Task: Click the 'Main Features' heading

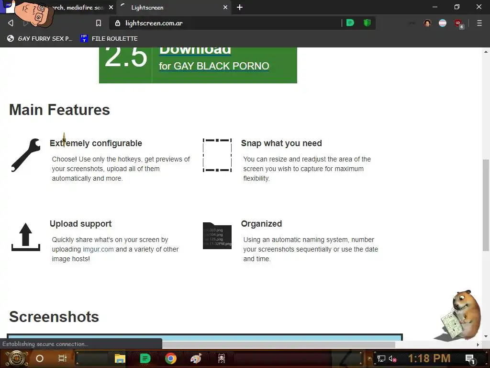Action: (59, 110)
